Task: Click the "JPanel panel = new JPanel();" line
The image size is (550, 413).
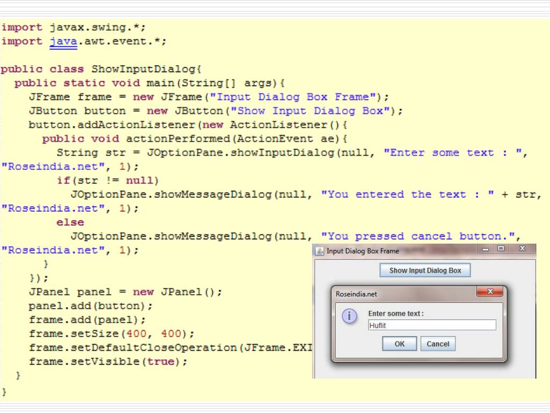Action: click(x=125, y=292)
